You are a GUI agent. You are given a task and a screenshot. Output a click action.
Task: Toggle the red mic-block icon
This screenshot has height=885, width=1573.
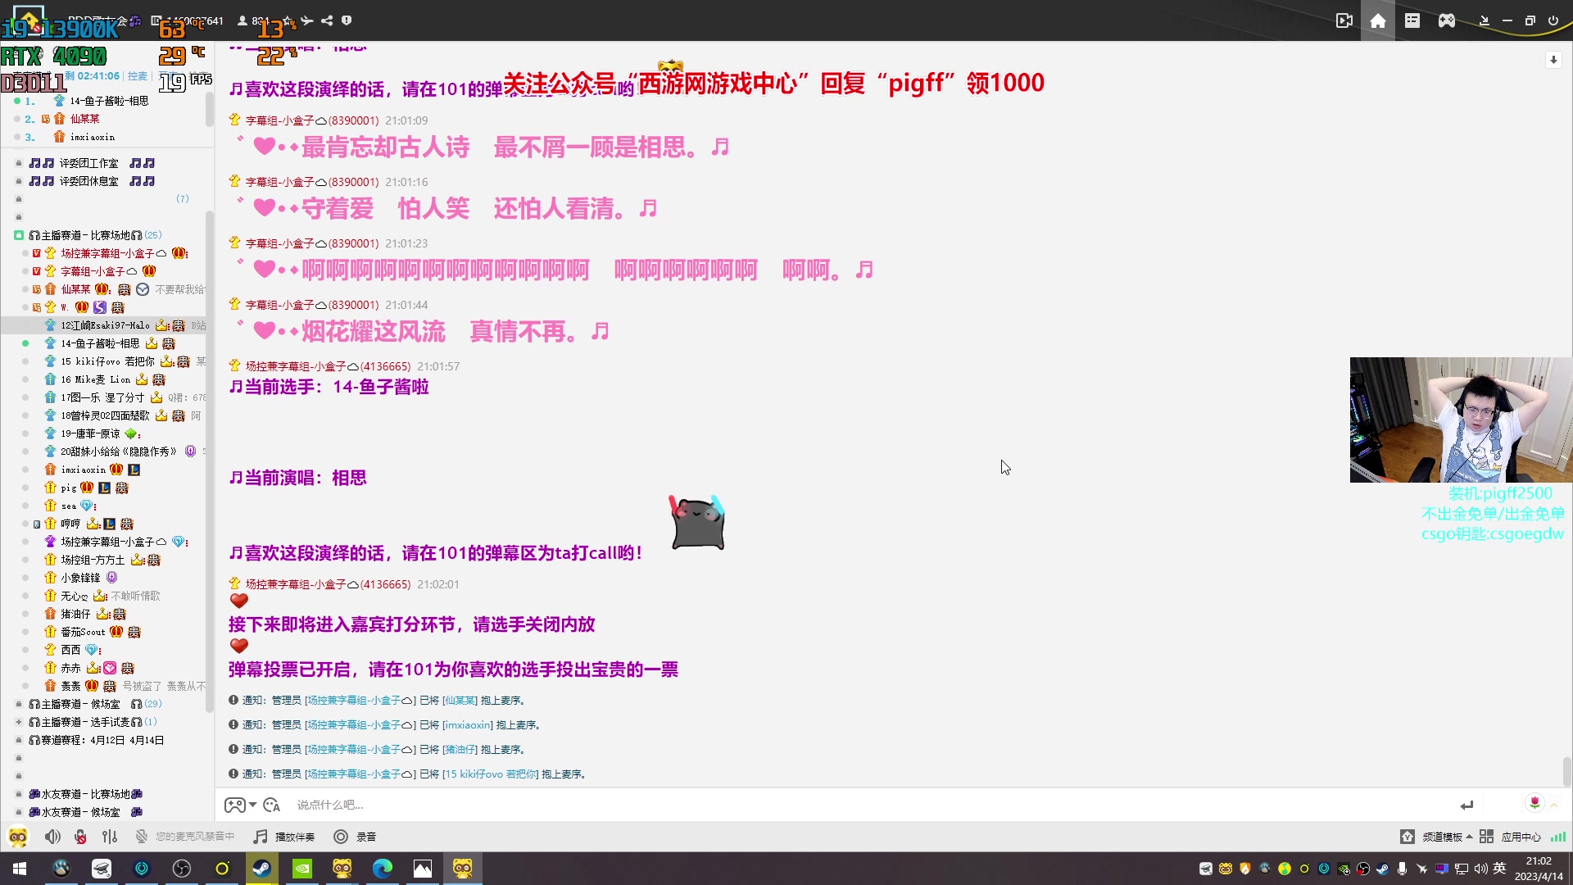coord(80,837)
